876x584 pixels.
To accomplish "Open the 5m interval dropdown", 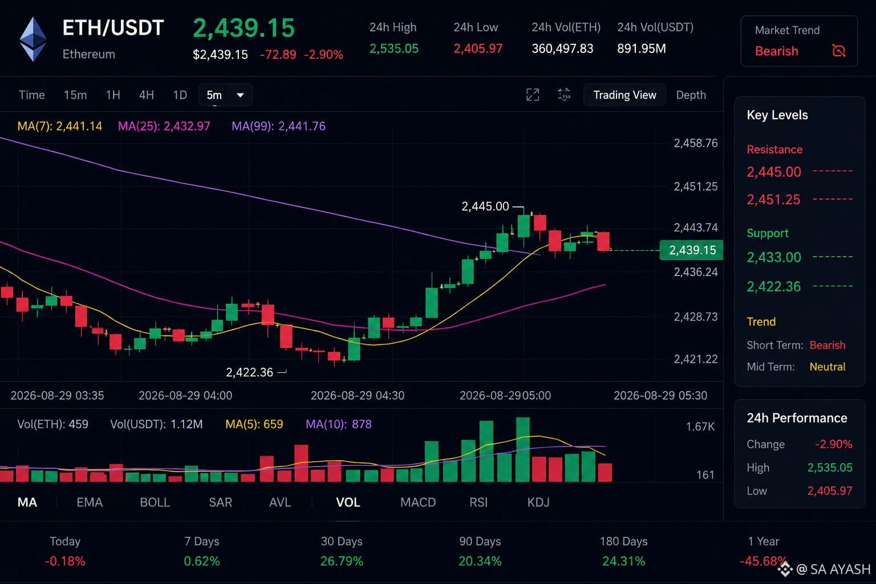I will pos(225,95).
